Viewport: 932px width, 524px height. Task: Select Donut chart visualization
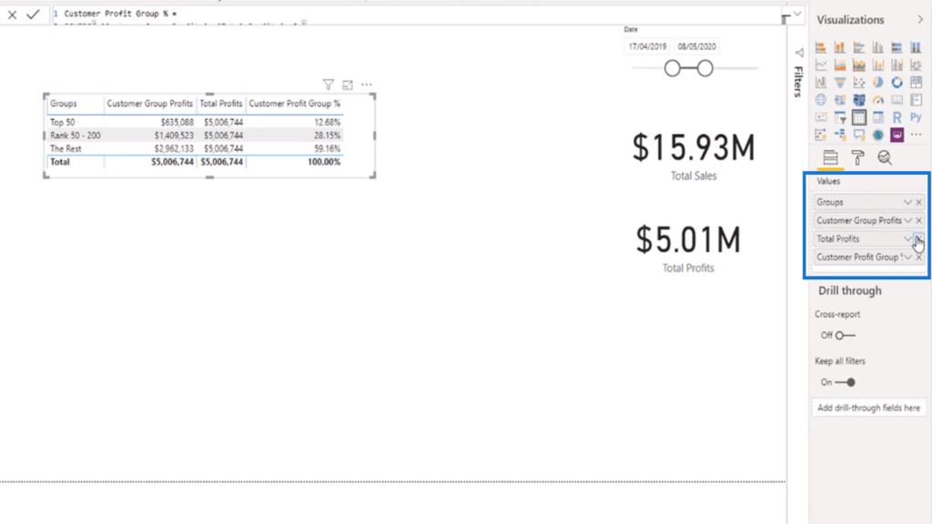(897, 82)
